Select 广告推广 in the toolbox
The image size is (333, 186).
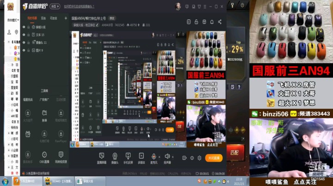tap(44, 99)
